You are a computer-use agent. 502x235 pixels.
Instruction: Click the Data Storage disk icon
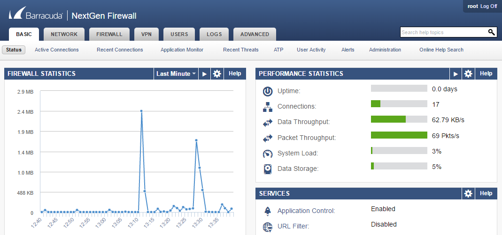[x=268, y=169]
